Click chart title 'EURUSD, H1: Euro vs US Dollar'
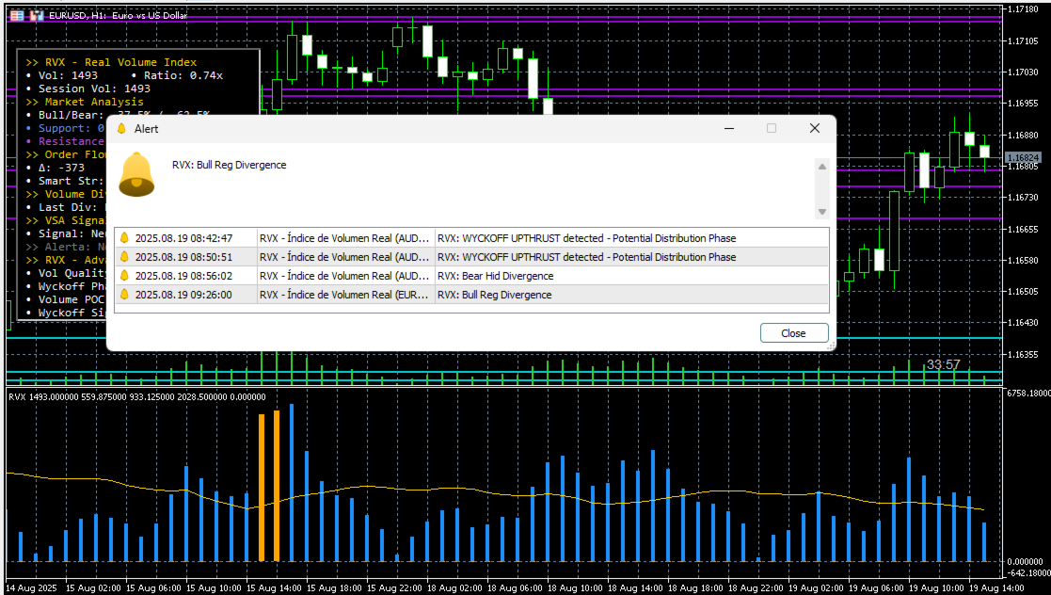1051x595 pixels. click(118, 15)
